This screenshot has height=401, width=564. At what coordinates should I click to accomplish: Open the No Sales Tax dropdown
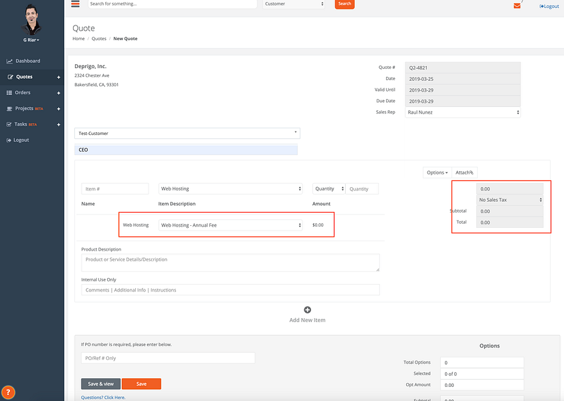[x=510, y=200]
